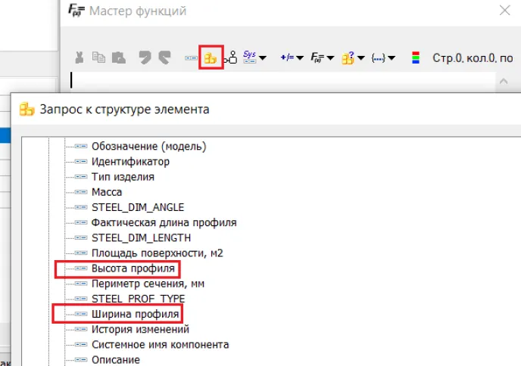Open the element structure query tool
Viewport: 521px width, 366px height.
(x=211, y=57)
